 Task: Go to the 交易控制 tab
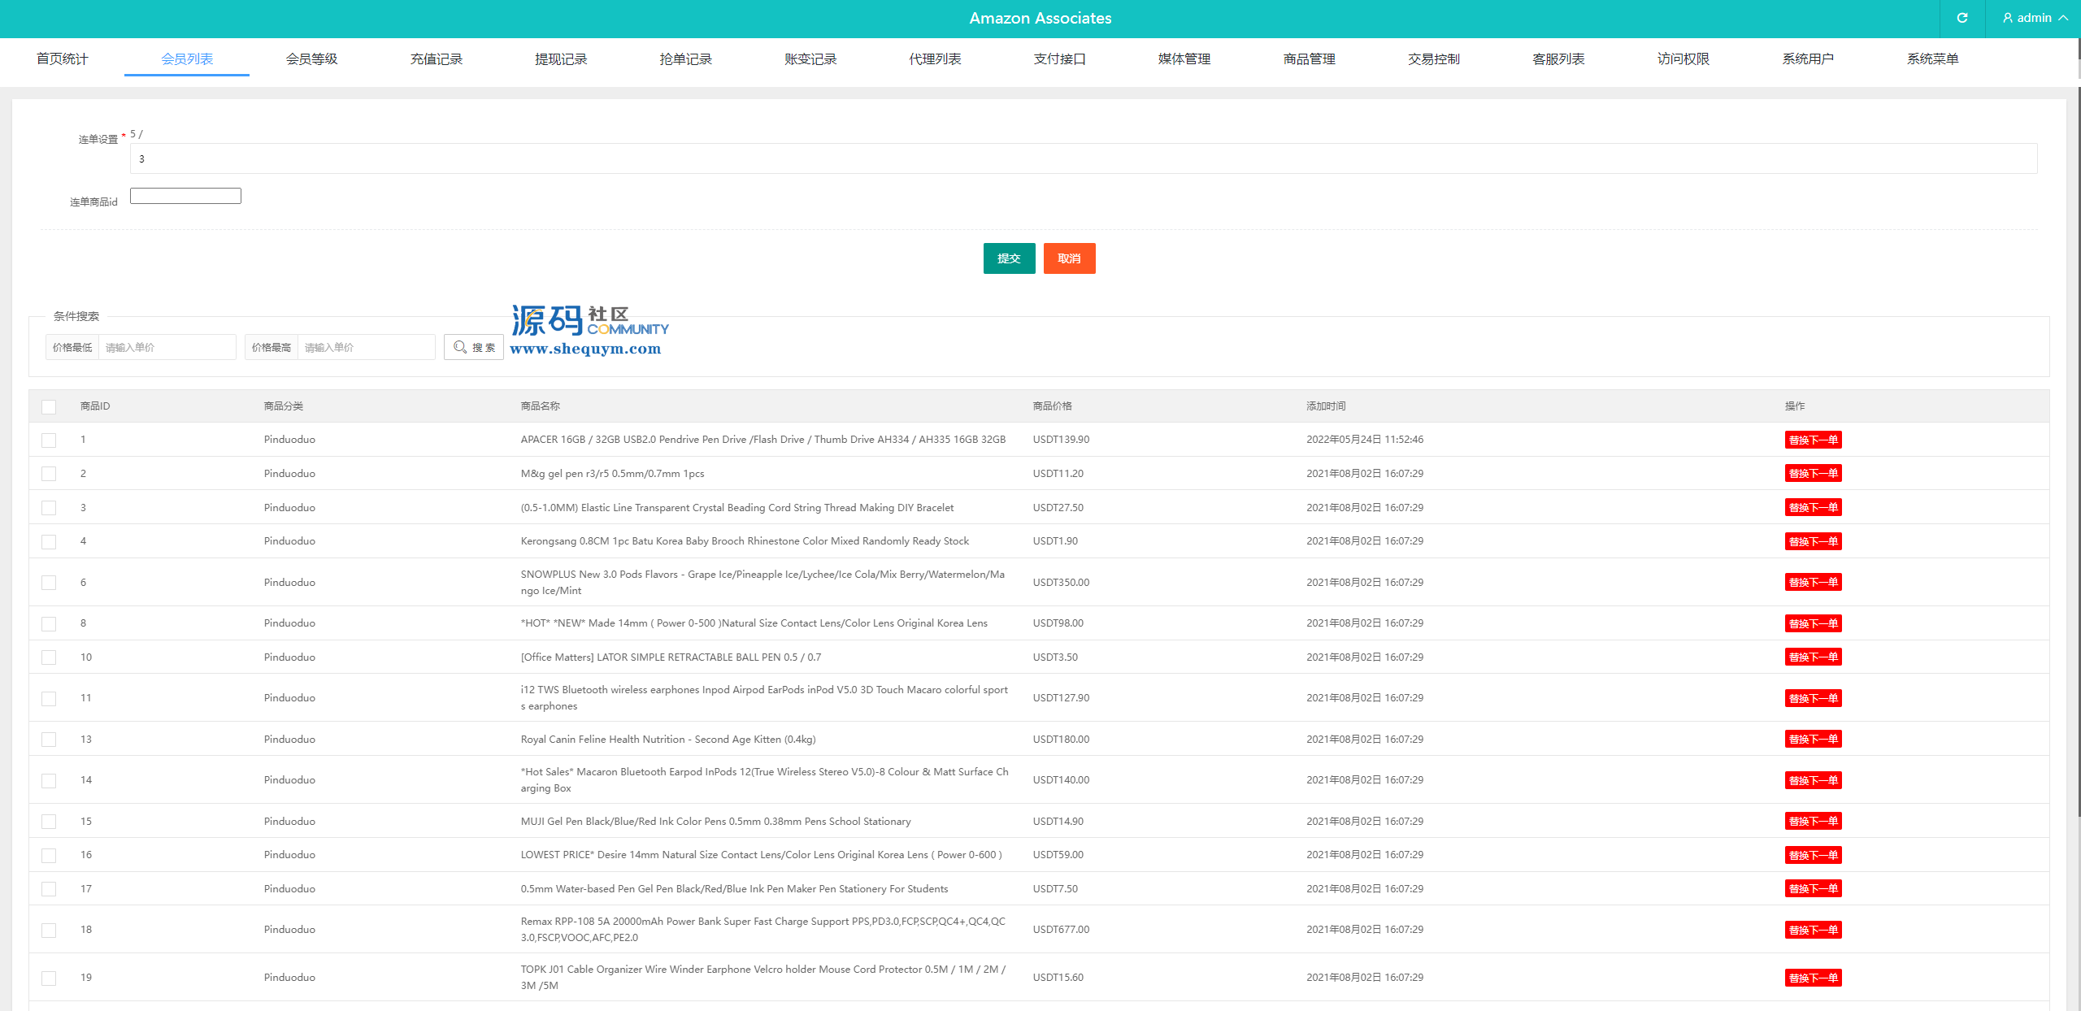1434,59
